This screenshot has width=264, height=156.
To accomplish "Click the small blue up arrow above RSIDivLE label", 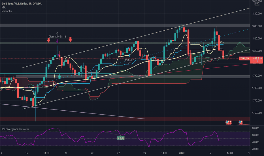I will point(129,55).
